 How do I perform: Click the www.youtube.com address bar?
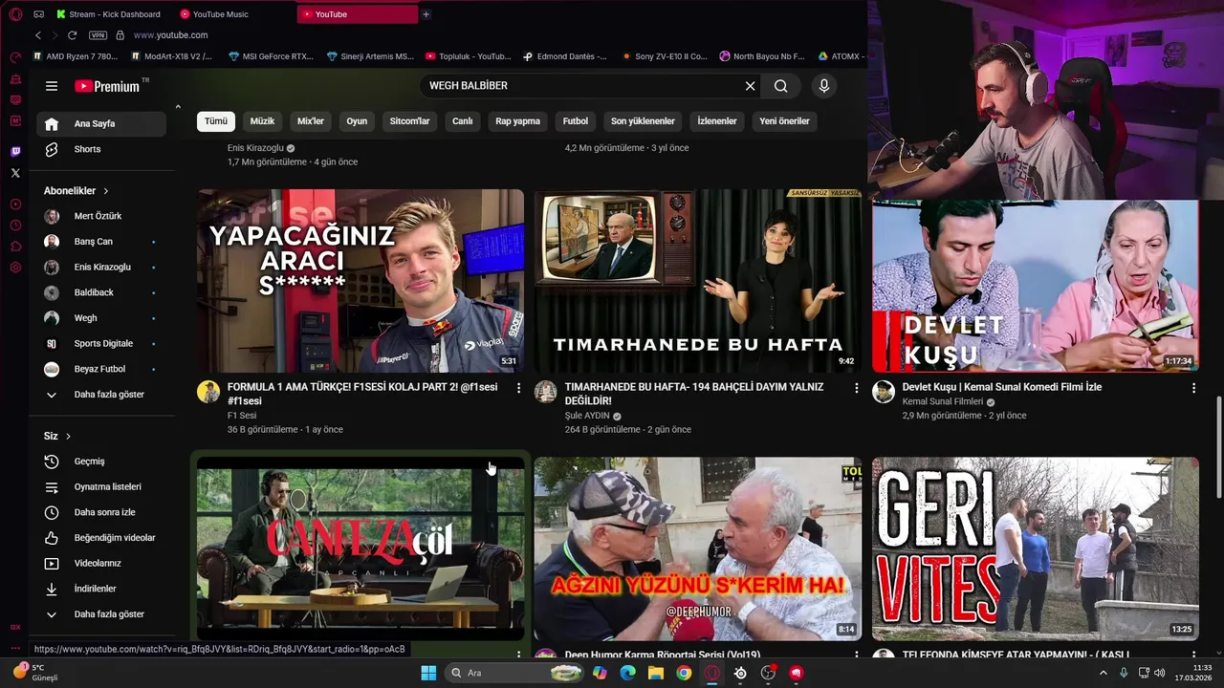tap(170, 35)
